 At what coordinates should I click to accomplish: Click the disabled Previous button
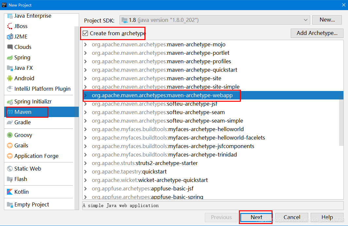[221, 218]
